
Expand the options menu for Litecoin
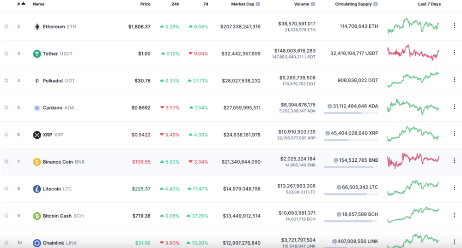click(x=454, y=189)
